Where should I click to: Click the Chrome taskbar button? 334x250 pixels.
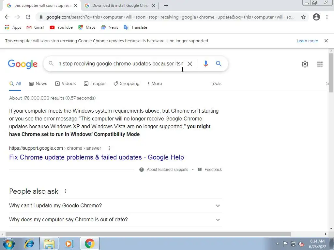click(x=89, y=243)
